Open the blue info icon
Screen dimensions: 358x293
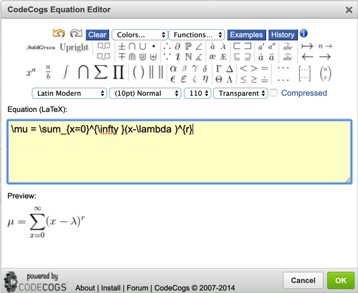click(x=303, y=34)
